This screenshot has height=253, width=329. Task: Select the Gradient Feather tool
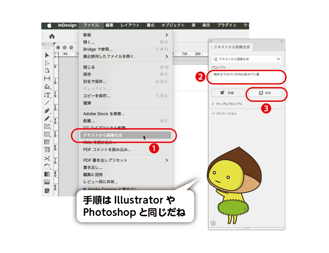tap(47, 182)
